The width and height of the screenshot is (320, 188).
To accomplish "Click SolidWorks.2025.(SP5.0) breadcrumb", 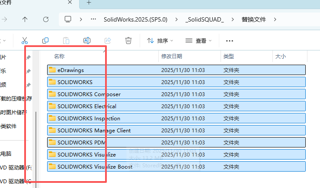I will tap(135, 19).
